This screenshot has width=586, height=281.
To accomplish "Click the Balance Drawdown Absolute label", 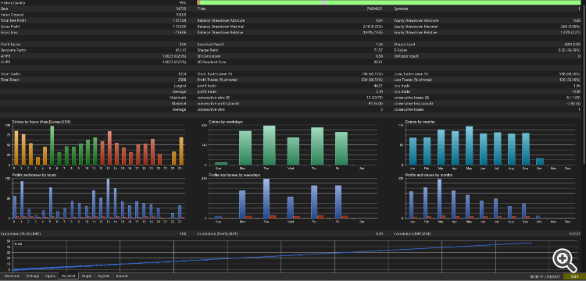I will pyautogui.click(x=221, y=20).
